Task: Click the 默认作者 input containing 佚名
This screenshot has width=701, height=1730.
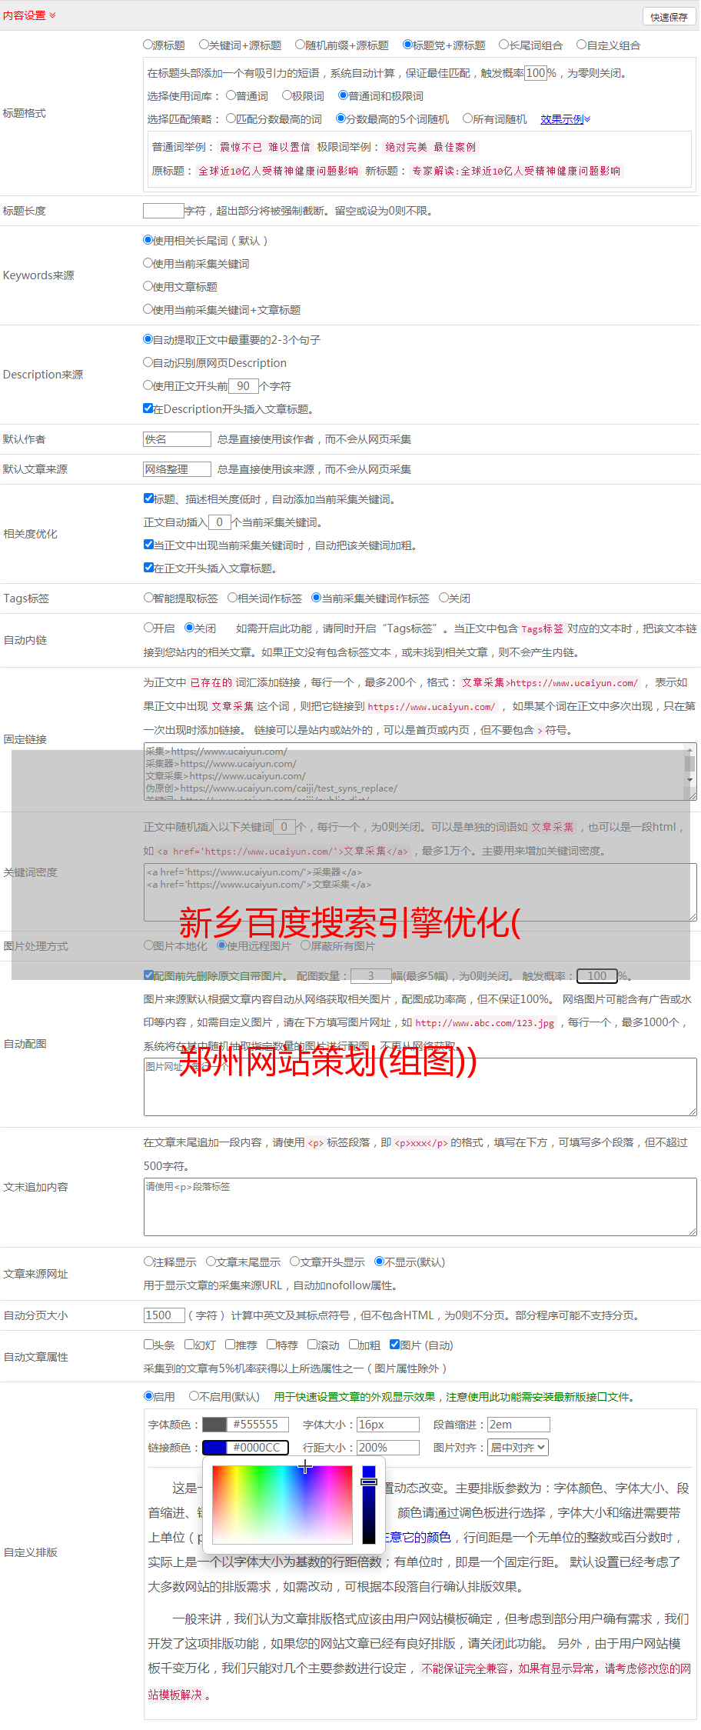Action: point(177,439)
